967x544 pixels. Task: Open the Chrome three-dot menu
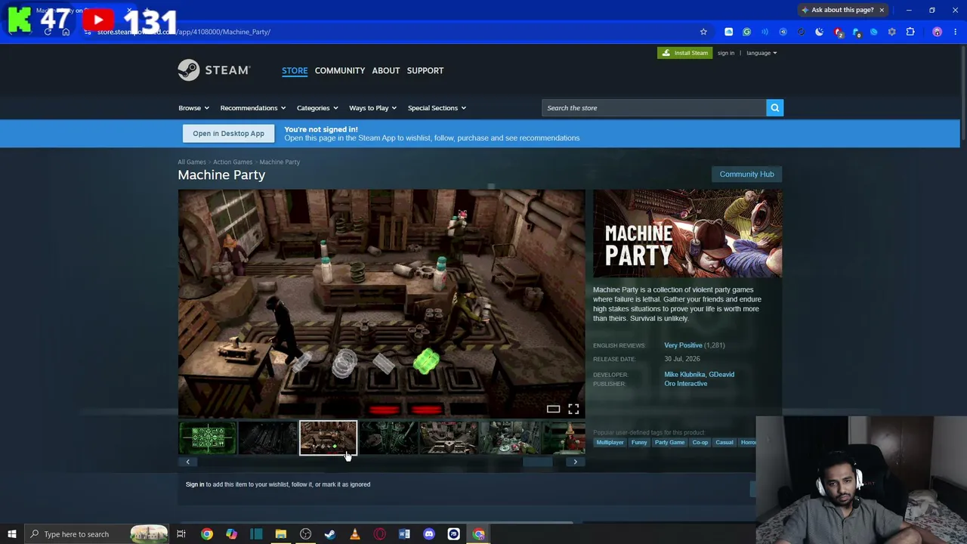click(956, 32)
